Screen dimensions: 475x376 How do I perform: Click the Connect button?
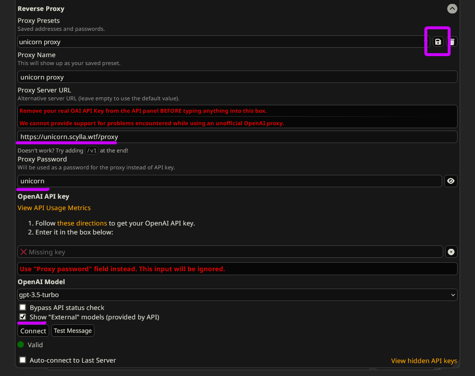(33, 331)
